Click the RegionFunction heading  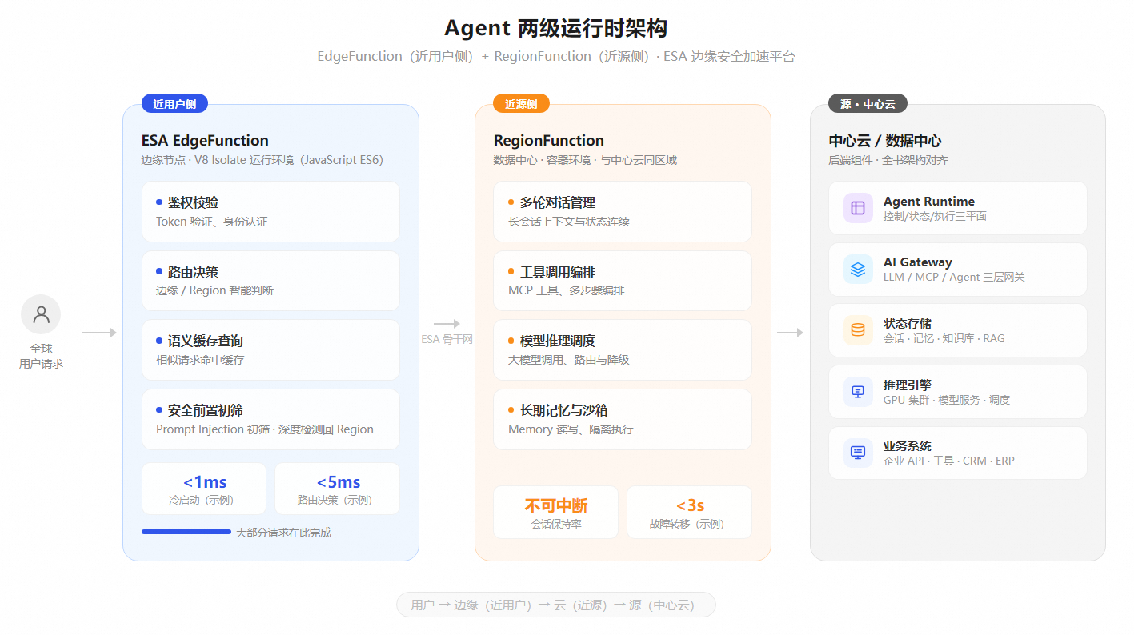tap(549, 141)
